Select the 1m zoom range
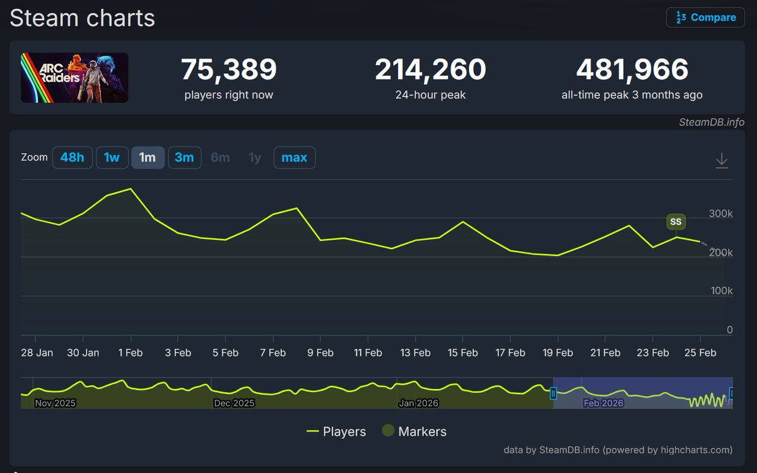This screenshot has height=473, width=757. tap(148, 157)
